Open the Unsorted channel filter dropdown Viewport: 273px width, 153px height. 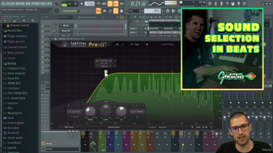coord(66,17)
